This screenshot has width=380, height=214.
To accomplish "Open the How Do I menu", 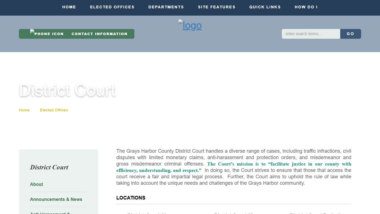I will 306,7.
